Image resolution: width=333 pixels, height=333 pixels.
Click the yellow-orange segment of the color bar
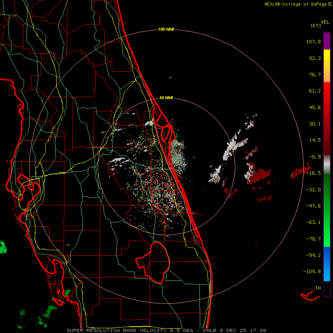click(327, 66)
